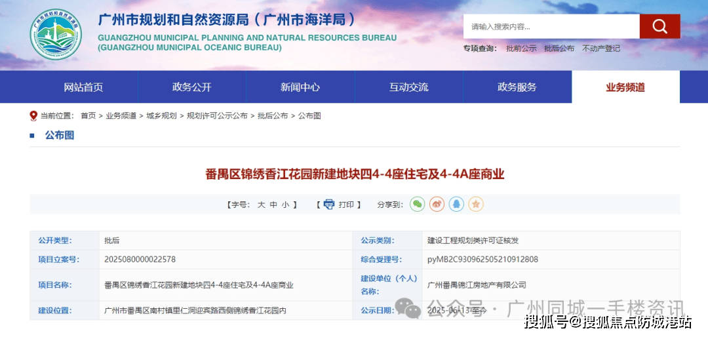Viewport: 708px width, 337px height.
Task: Switch to the 新闻中心 navigation tab
Action: coord(300,87)
